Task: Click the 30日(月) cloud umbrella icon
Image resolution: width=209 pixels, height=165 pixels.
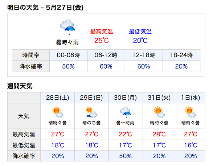Action: coord(125,112)
